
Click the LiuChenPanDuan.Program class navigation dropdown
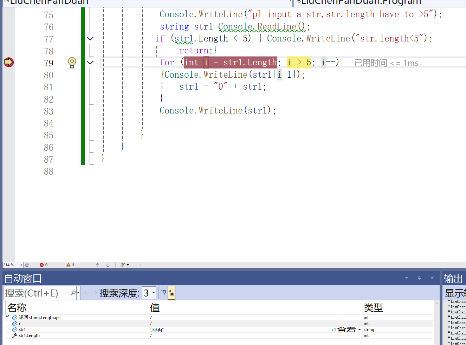coord(380,3)
